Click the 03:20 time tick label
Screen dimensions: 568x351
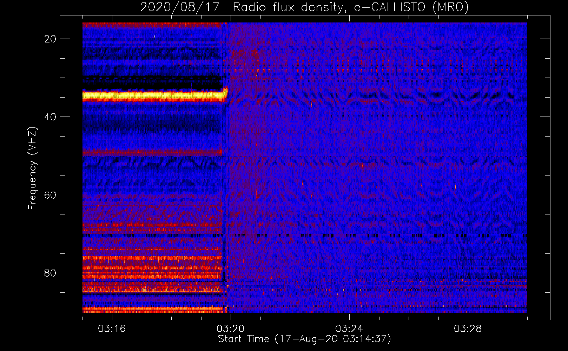[x=231, y=329]
